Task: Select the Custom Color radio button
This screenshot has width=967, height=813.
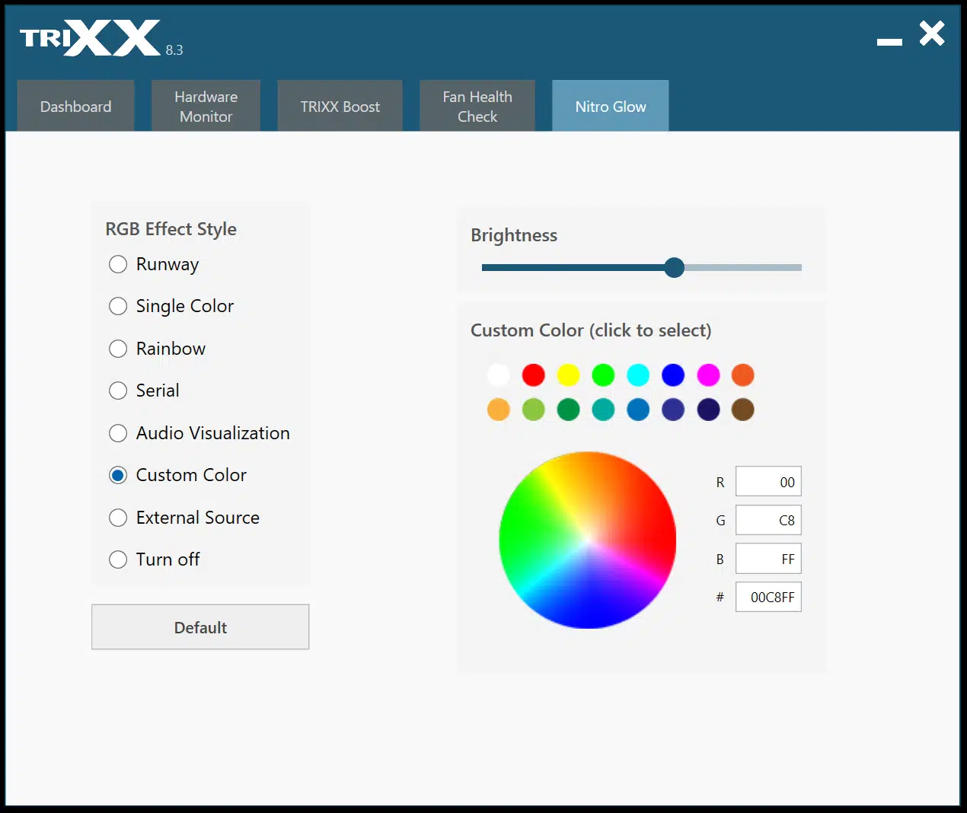Action: (118, 475)
